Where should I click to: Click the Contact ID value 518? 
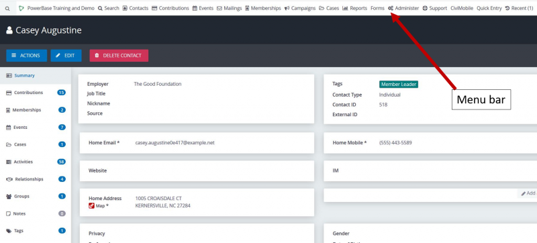tap(383, 105)
